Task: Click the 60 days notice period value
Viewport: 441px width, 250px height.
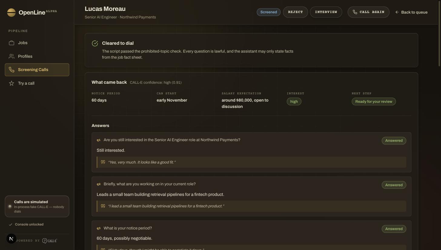Action: coord(99,100)
